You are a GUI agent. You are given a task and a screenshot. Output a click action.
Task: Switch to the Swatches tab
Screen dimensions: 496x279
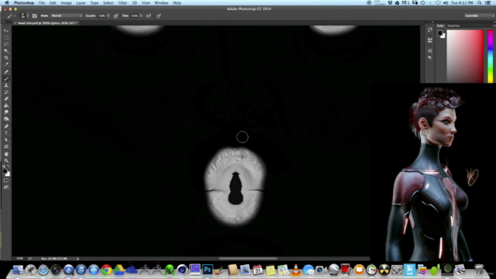tap(453, 26)
